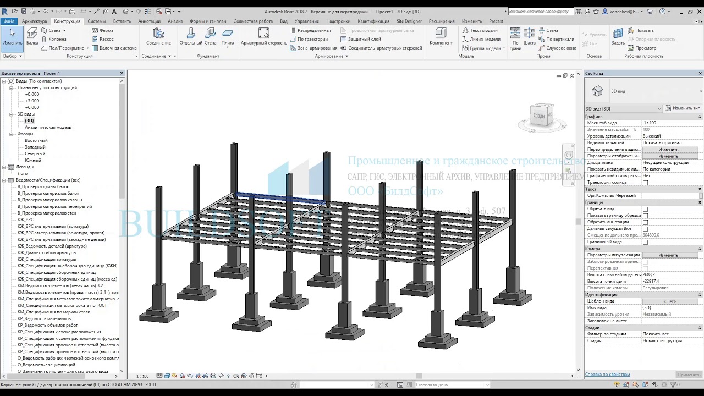Enable the Обрезать вид checkbox
The image size is (704, 396).
coord(646,209)
